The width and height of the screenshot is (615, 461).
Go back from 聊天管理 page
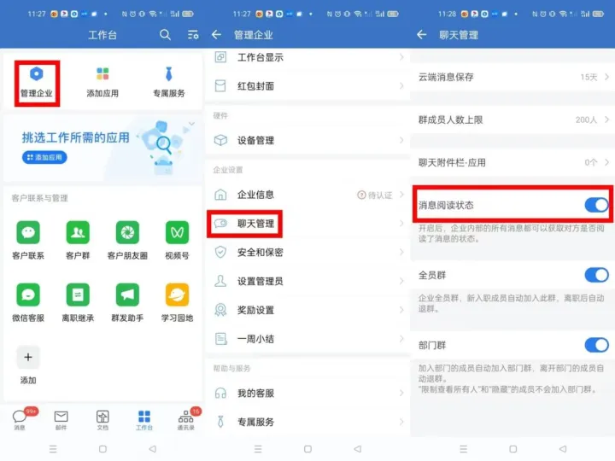(x=421, y=35)
